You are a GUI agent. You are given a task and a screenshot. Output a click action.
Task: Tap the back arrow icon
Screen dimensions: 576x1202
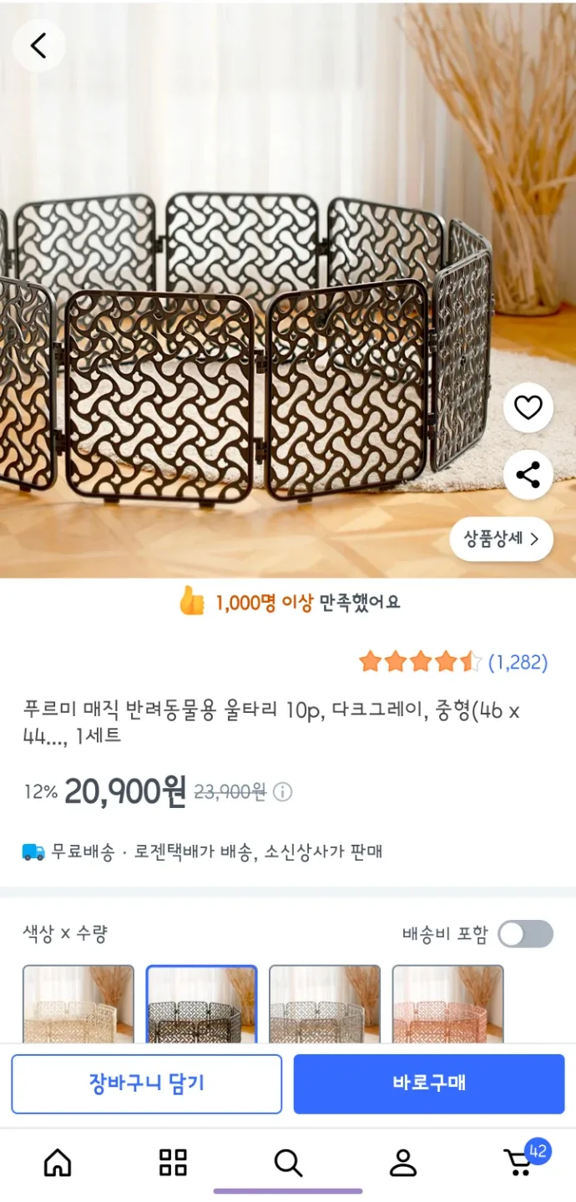[x=38, y=46]
